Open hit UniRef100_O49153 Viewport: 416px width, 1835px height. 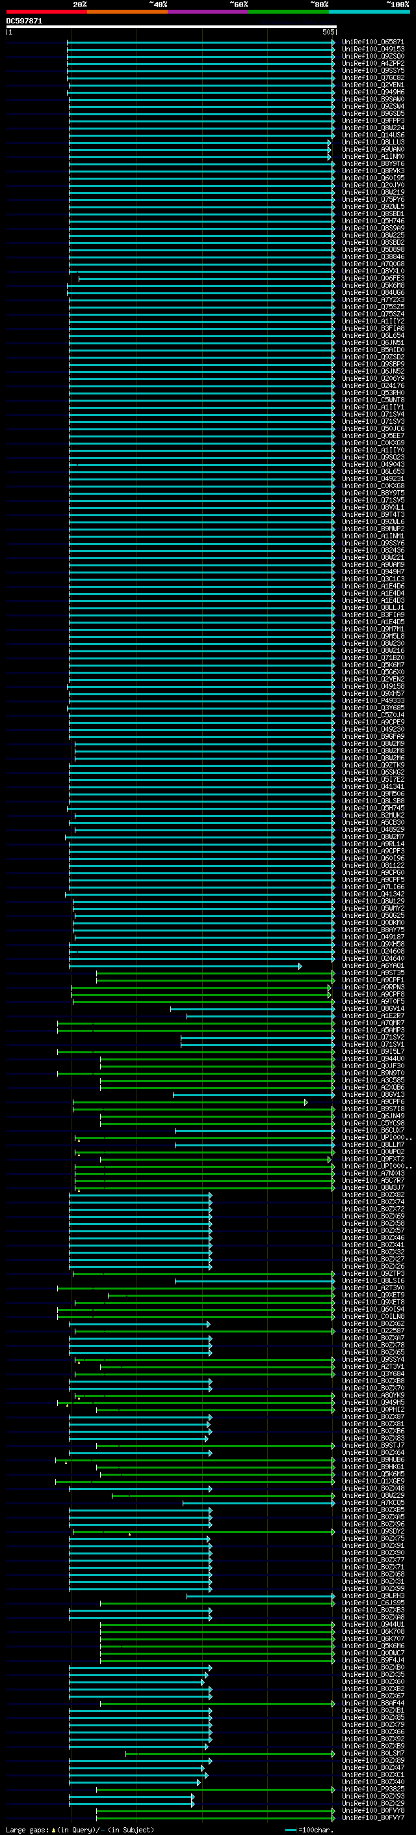(373, 49)
